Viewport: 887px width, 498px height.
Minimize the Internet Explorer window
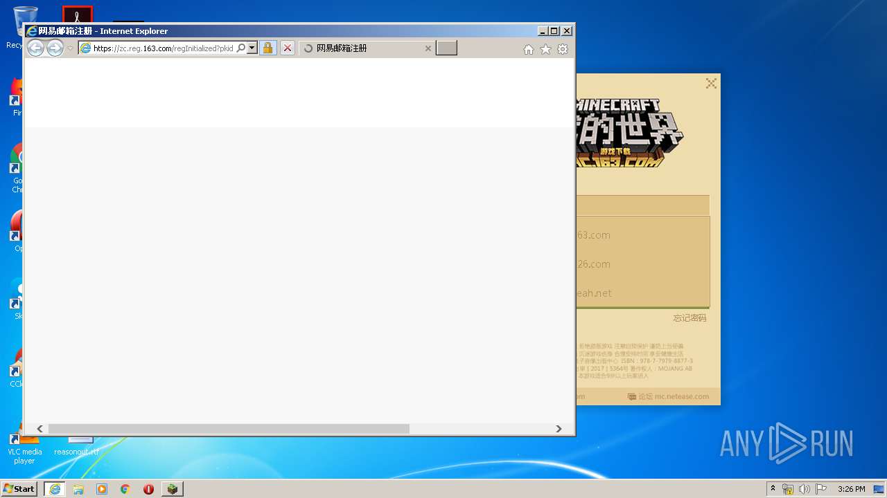click(543, 31)
